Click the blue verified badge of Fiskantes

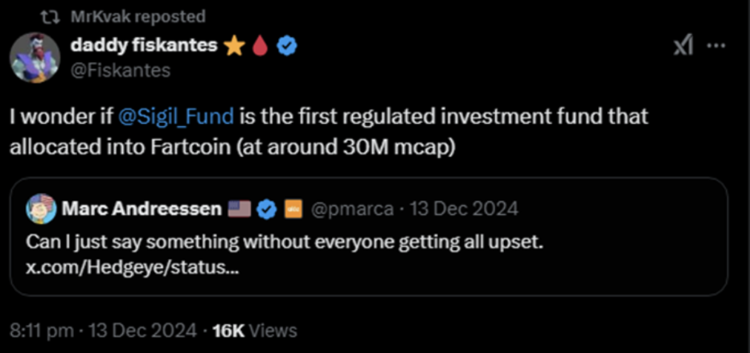point(288,46)
